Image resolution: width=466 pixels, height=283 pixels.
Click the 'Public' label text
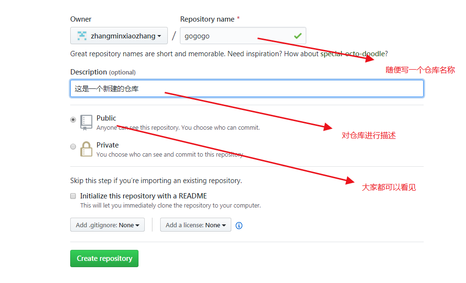click(x=106, y=118)
